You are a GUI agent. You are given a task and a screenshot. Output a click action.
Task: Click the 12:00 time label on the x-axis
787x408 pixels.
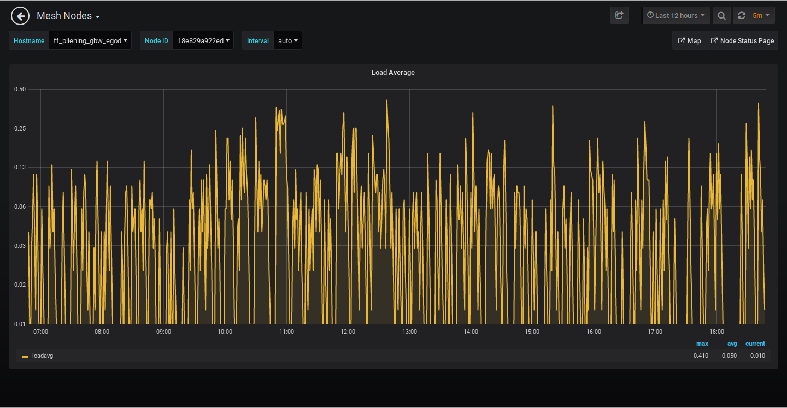(348, 332)
